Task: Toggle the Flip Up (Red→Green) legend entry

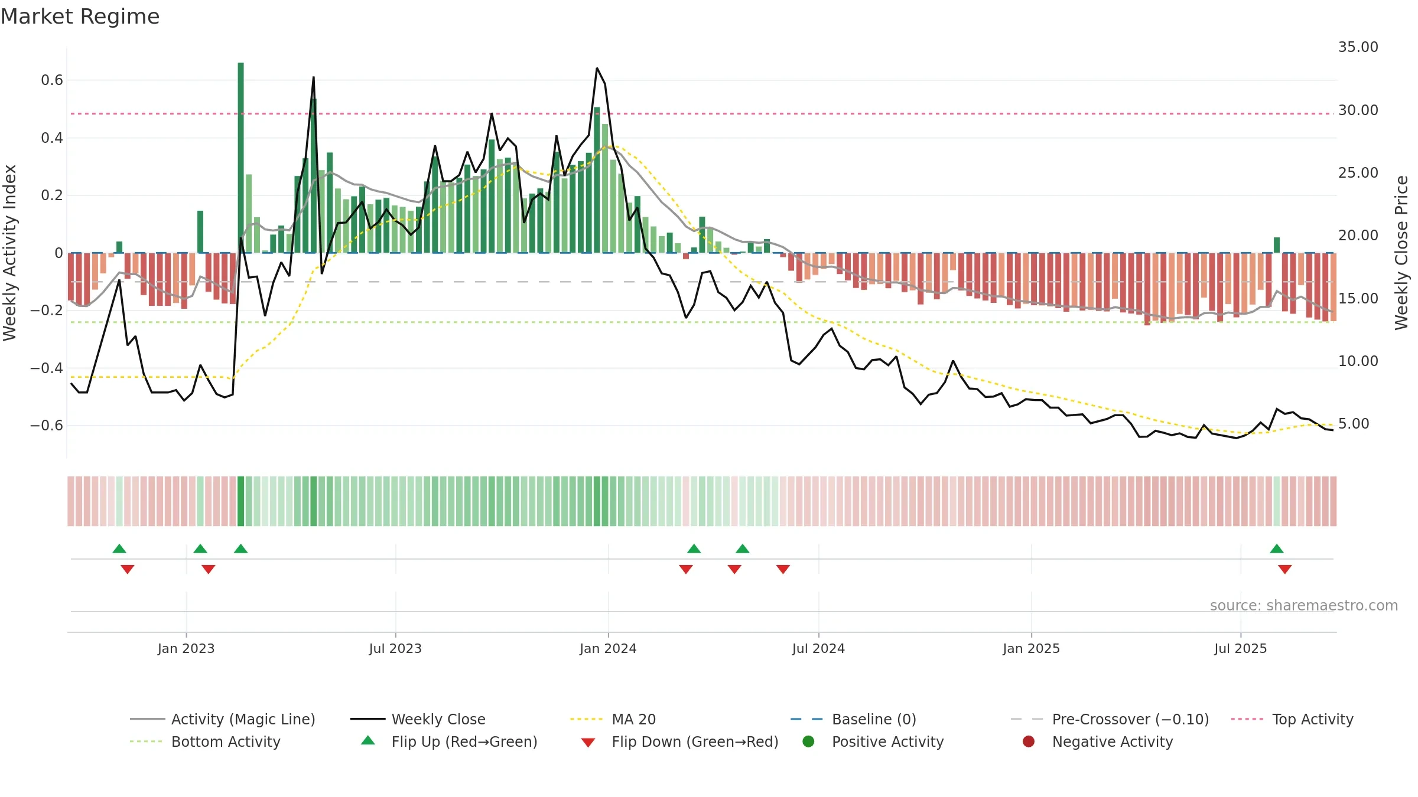Action: pos(449,742)
